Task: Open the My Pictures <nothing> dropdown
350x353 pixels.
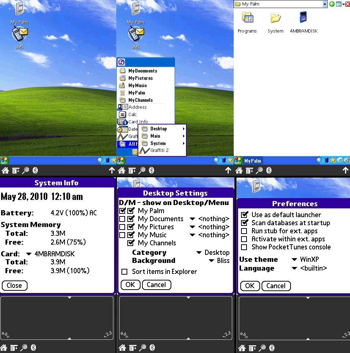Action: 209,227
